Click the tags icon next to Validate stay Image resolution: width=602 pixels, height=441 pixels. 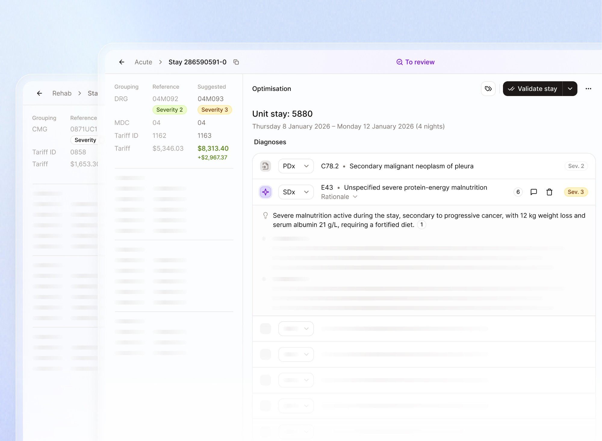point(488,89)
